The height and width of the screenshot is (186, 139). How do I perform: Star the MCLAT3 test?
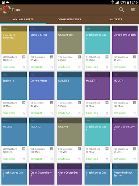pos(24,159)
